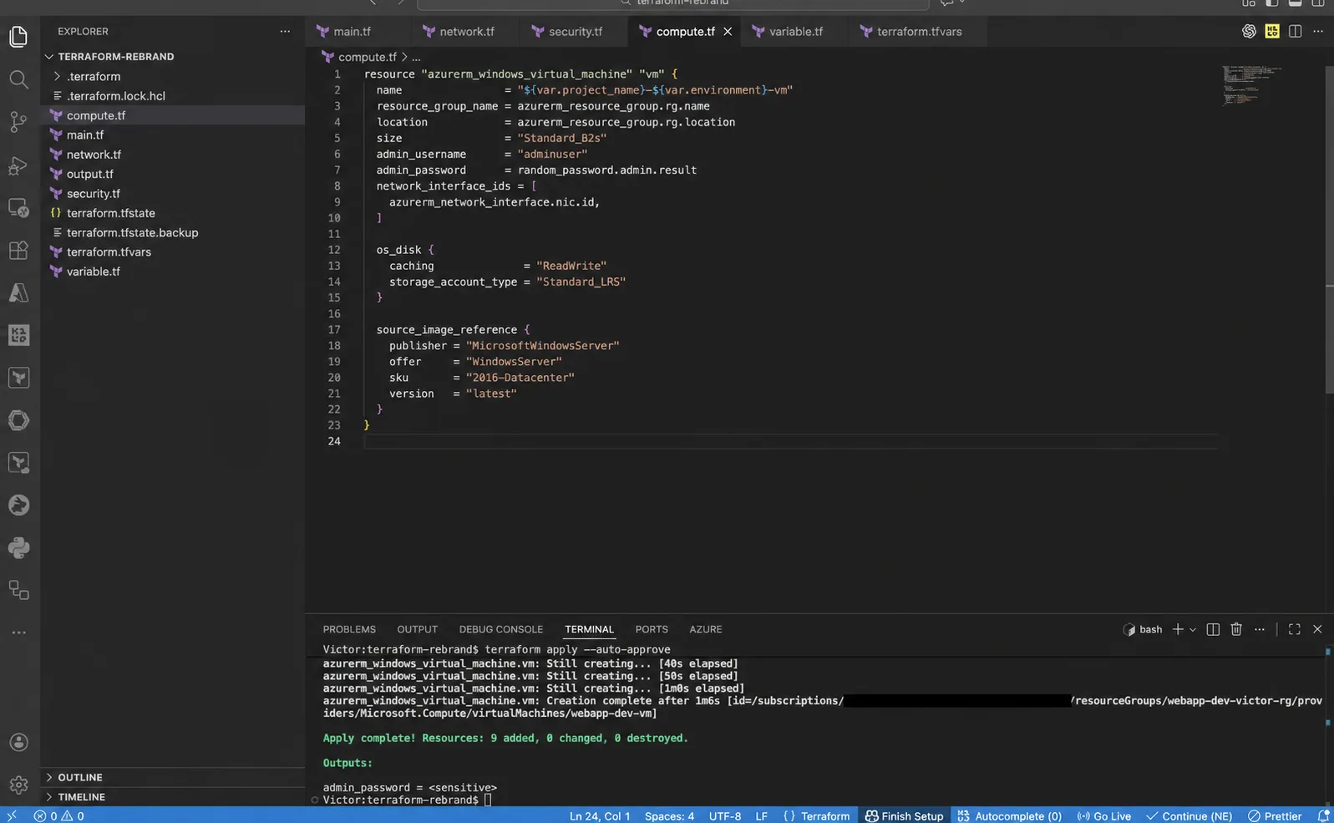Toggle Prettier in status bar
The image size is (1334, 823).
pyautogui.click(x=1275, y=815)
